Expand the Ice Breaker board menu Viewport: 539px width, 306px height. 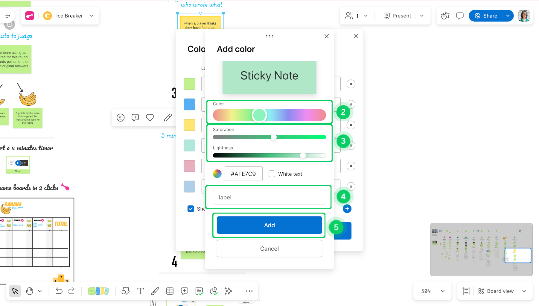pyautogui.click(x=92, y=16)
